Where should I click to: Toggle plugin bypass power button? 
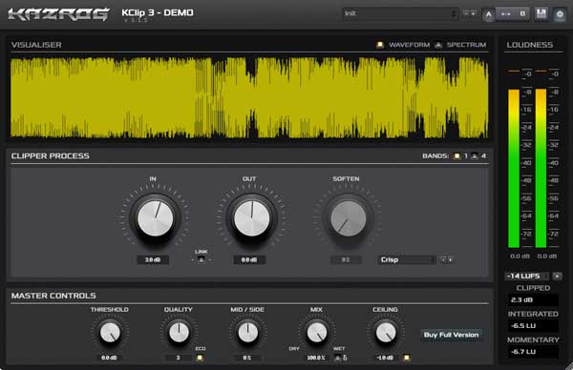[x=560, y=14]
